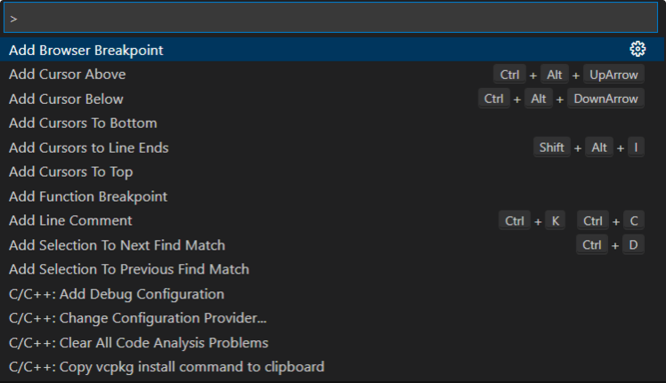Select Add Selection To Next Find Match
666x383 pixels.
[x=117, y=245]
